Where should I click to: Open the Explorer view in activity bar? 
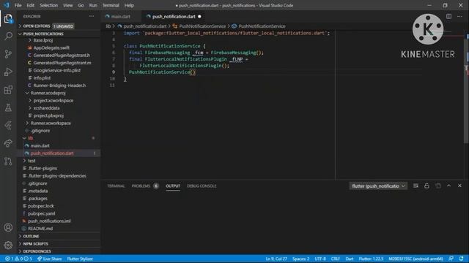tap(8, 19)
